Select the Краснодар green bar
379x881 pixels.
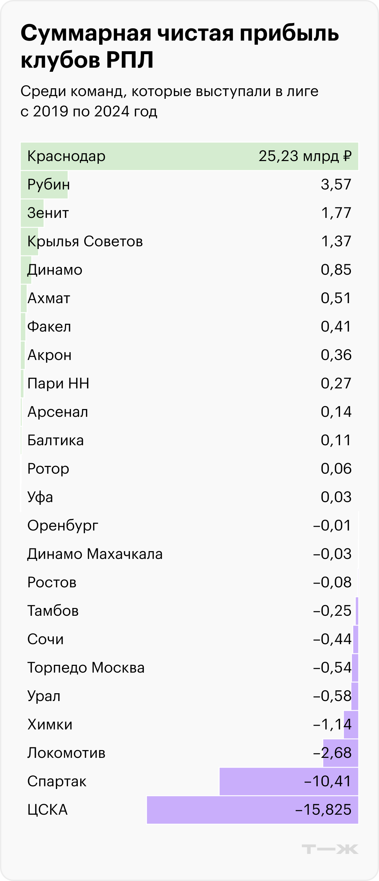point(189,156)
